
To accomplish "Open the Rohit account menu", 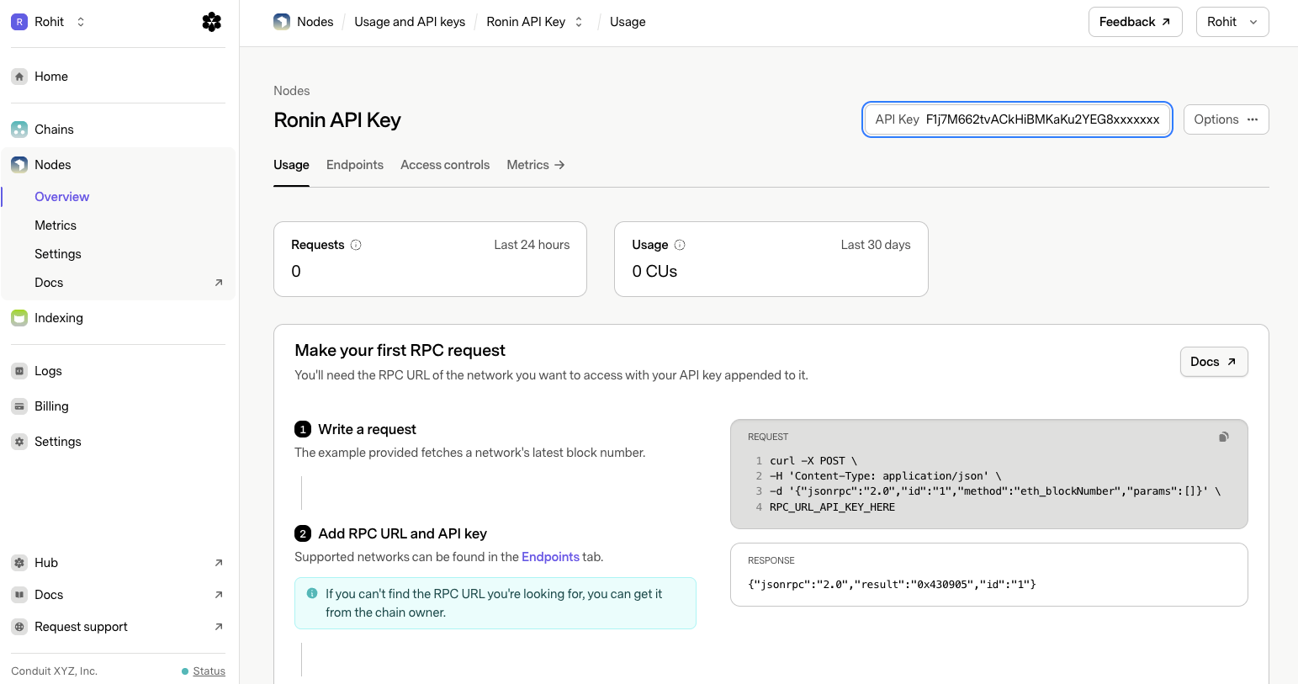I will coord(1232,22).
